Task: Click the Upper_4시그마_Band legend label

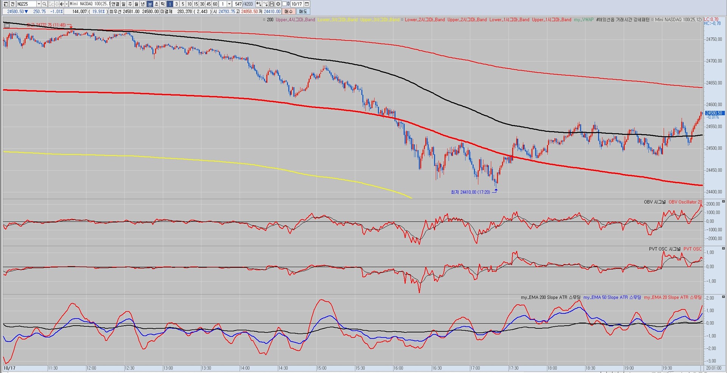Action: (x=295, y=20)
